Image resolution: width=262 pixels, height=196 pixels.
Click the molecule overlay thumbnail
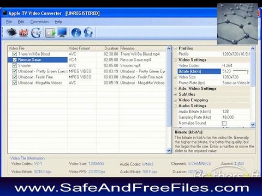click(237, 24)
